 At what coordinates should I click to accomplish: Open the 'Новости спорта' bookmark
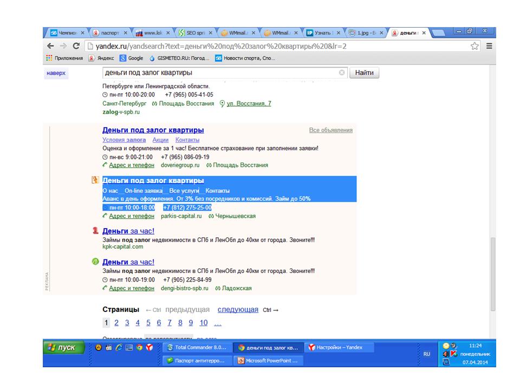click(x=245, y=58)
